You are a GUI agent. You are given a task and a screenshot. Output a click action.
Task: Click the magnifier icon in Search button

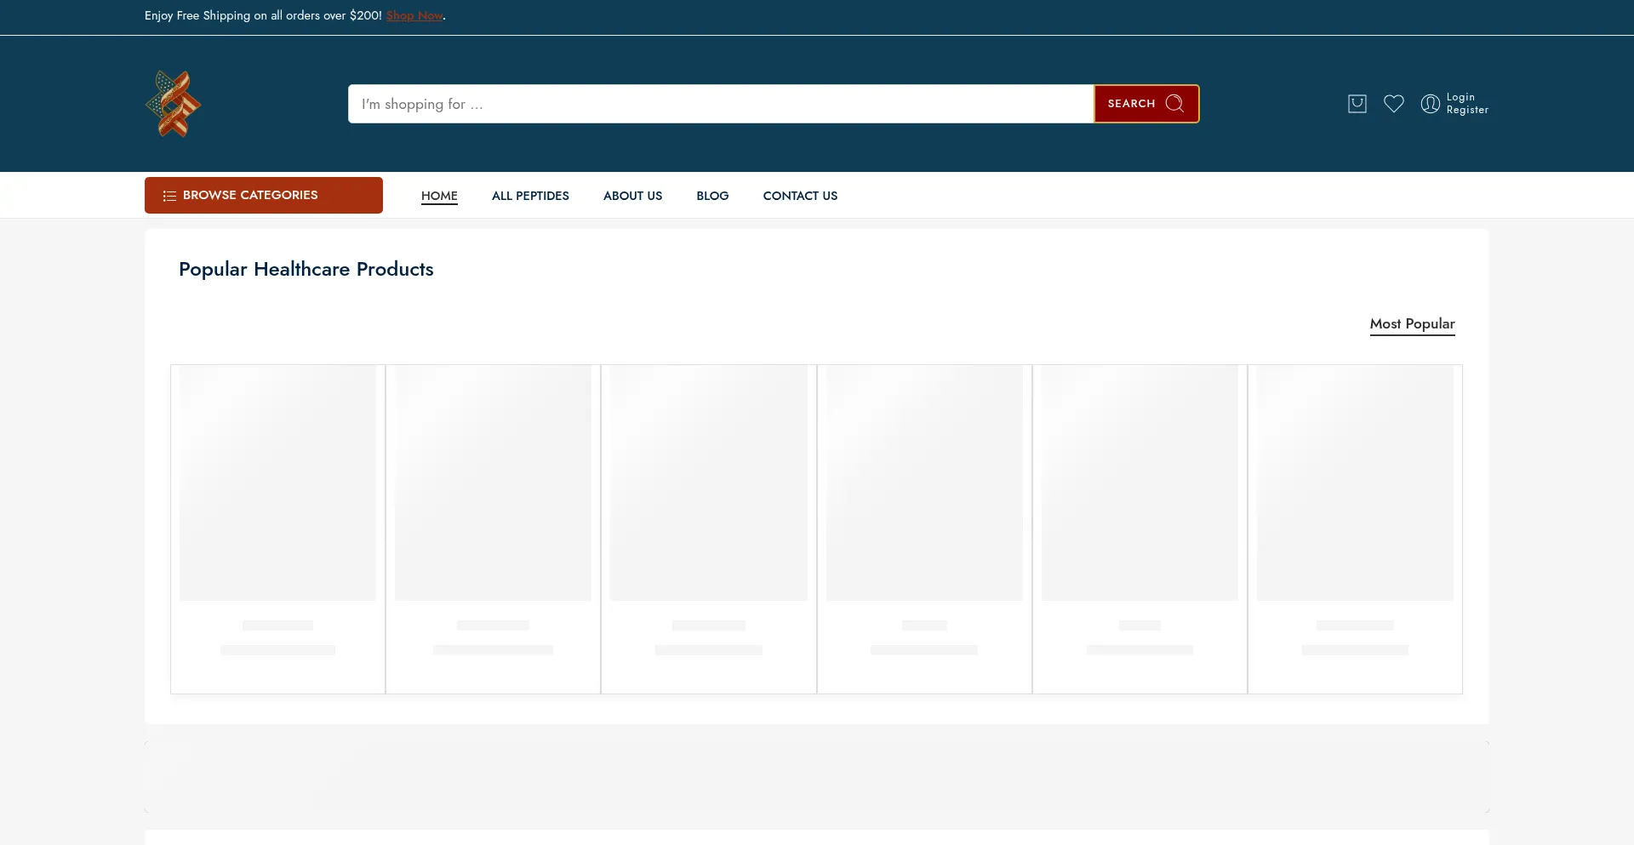click(x=1174, y=104)
